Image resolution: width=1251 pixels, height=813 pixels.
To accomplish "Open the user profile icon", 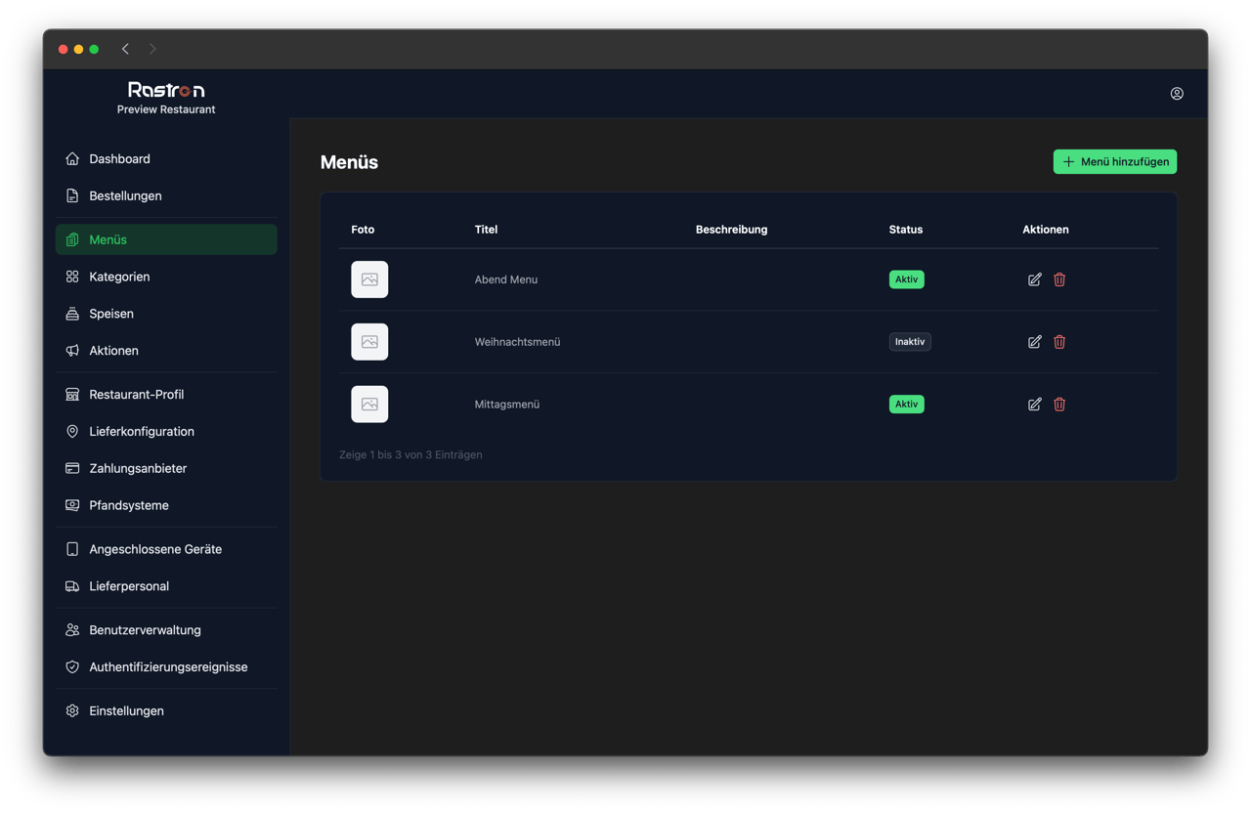I will [1177, 94].
